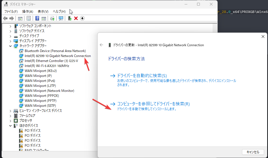Collapse the ネットワーク アダプター node
This screenshot has width=268, height=158.
[11, 46]
